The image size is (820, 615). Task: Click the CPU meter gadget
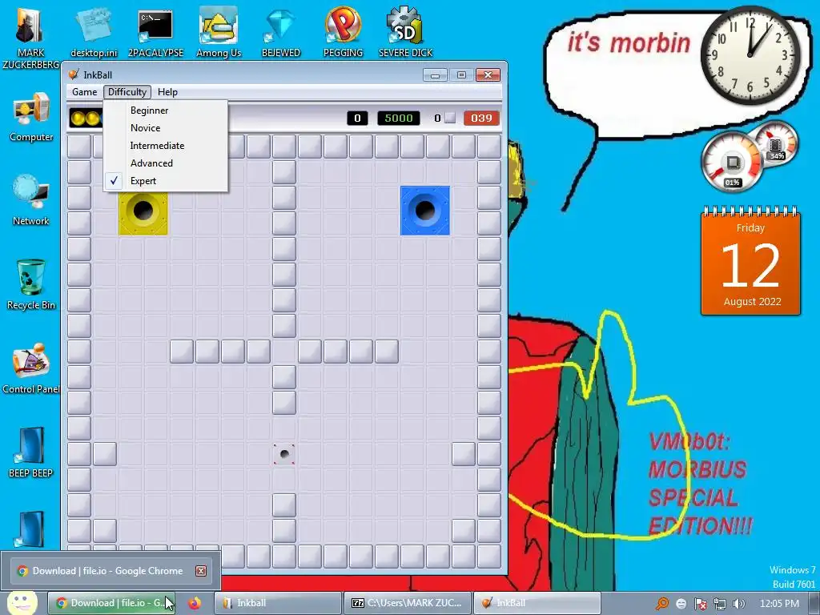point(732,162)
